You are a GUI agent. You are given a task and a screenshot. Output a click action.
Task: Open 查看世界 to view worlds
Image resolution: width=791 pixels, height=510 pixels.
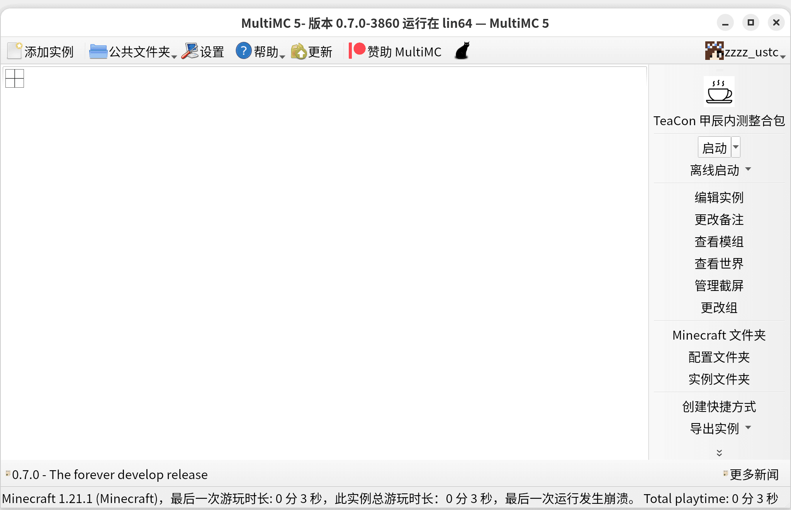point(719,263)
